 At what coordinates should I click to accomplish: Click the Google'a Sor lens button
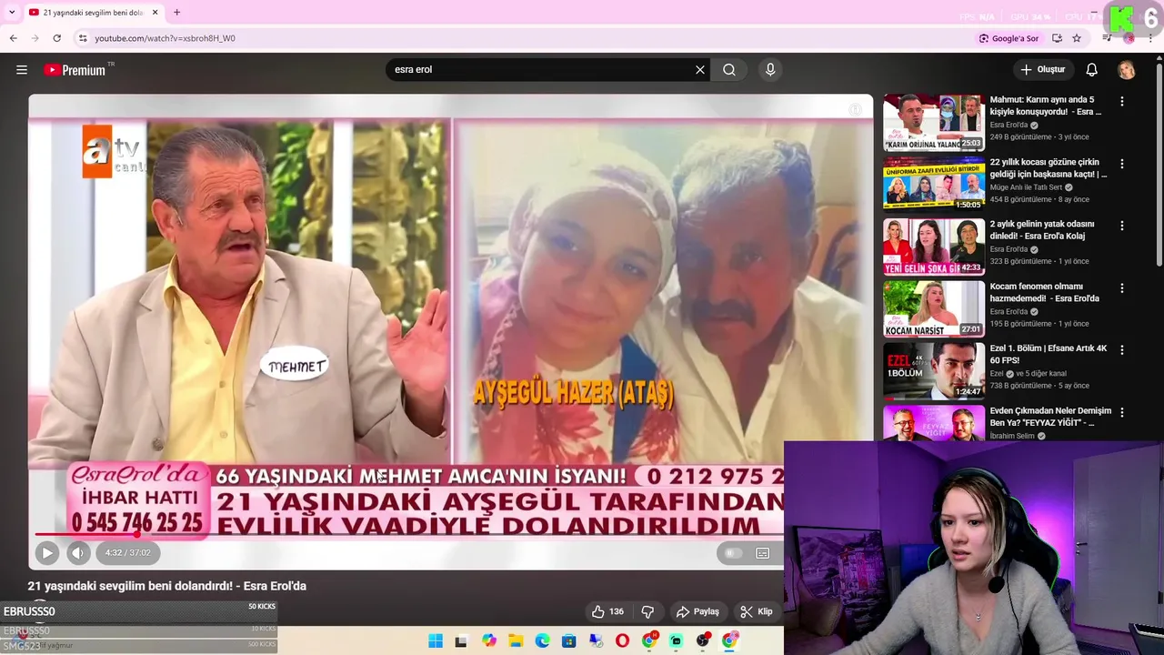click(1008, 38)
